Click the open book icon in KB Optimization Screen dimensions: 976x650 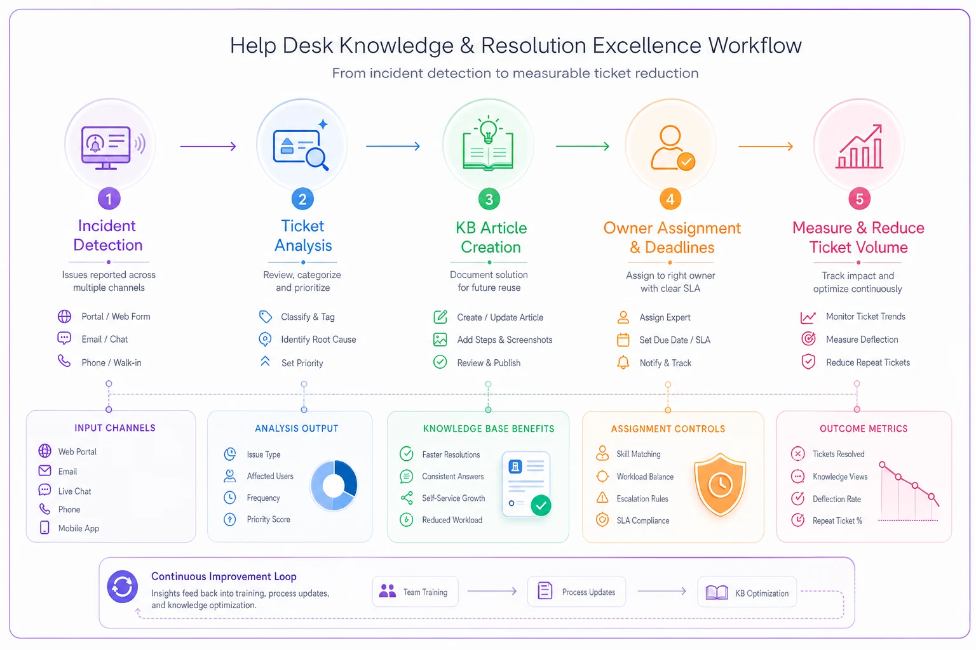click(x=717, y=593)
